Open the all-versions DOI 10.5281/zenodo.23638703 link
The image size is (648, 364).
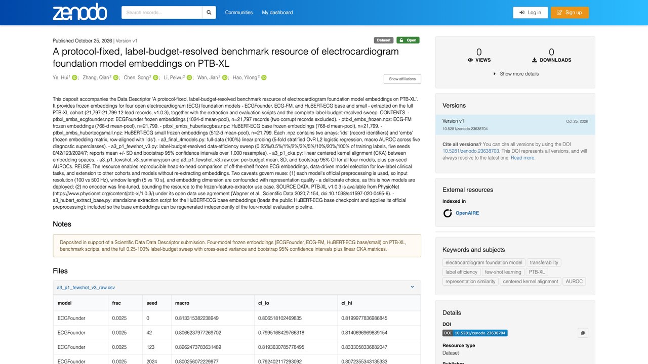pos(471,151)
